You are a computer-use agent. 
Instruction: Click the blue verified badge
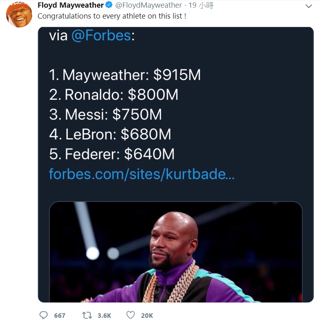pyautogui.click(x=109, y=5)
